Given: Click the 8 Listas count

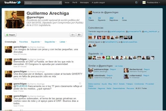Looking at the screenshot, I should pyautogui.click(x=124, y=19).
